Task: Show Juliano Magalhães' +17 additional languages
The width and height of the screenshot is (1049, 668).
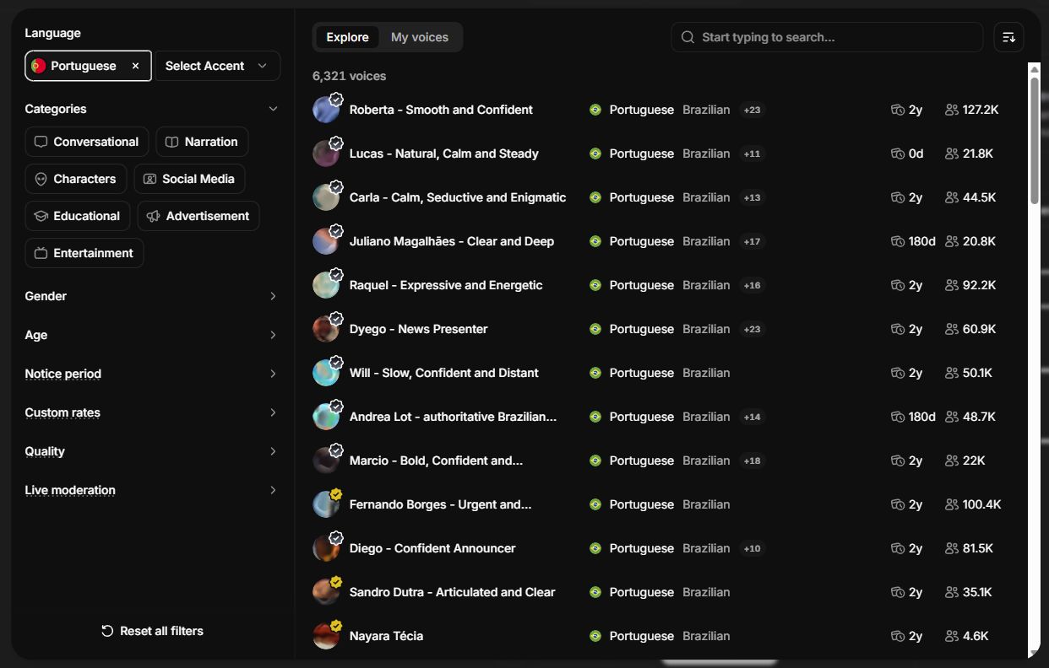Action: tap(752, 241)
